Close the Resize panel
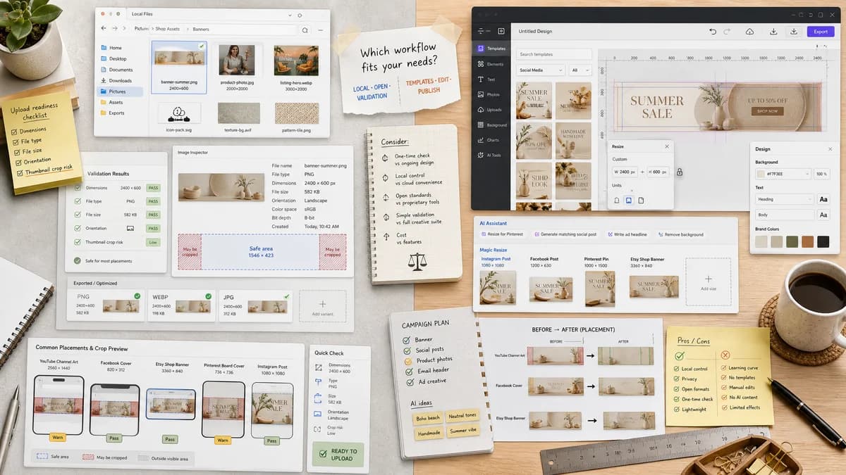This screenshot has width=846, height=475. tap(667, 146)
